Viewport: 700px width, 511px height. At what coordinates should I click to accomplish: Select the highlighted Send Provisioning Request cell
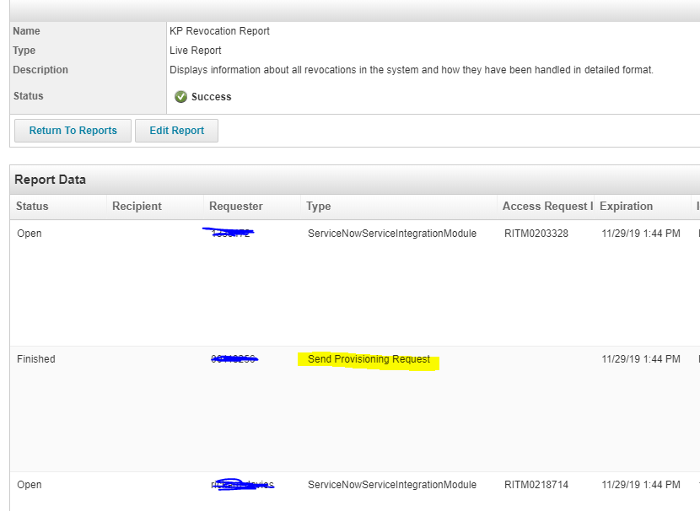point(369,359)
